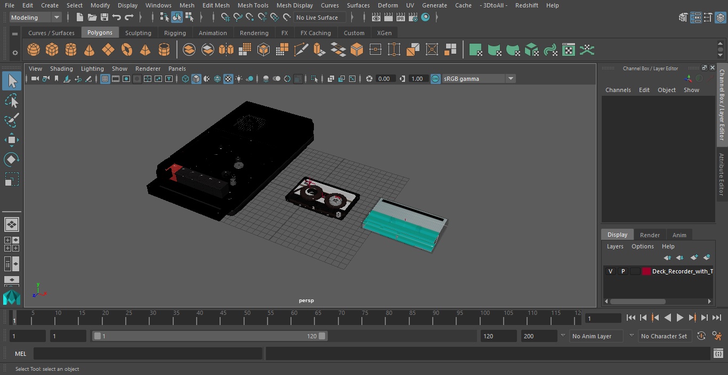Viewport: 728px width, 375px height.
Task: Save the scene with disk icon
Action: pos(104,18)
